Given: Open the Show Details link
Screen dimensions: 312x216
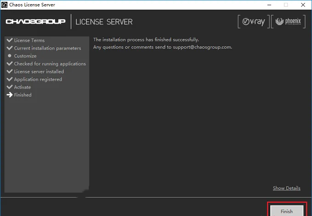Looking at the screenshot, I should [286, 188].
